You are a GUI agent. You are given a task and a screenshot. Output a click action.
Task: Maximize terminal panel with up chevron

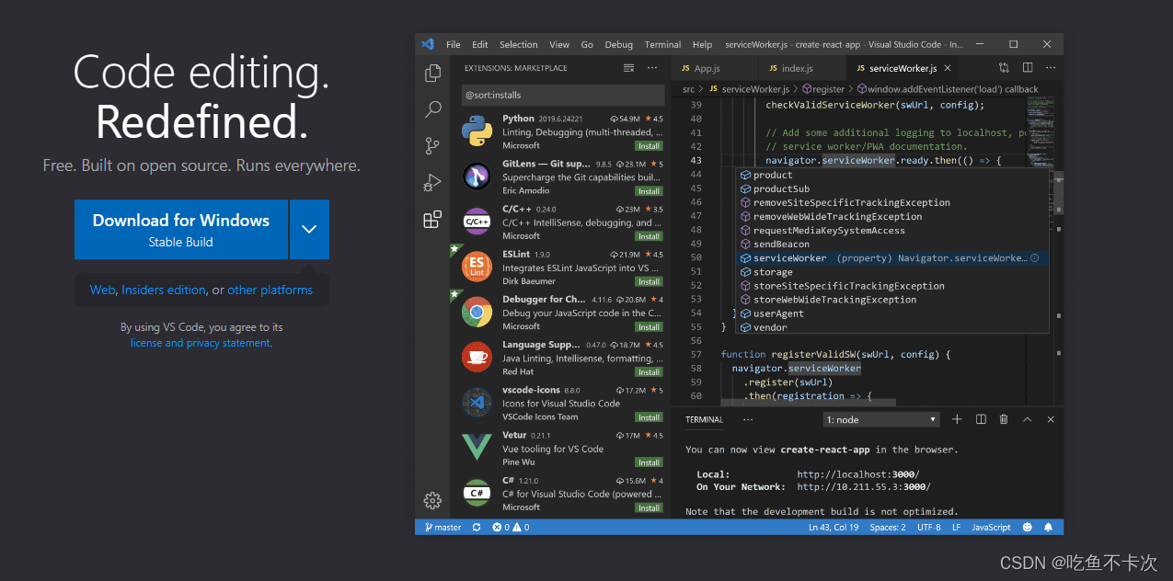1028,419
